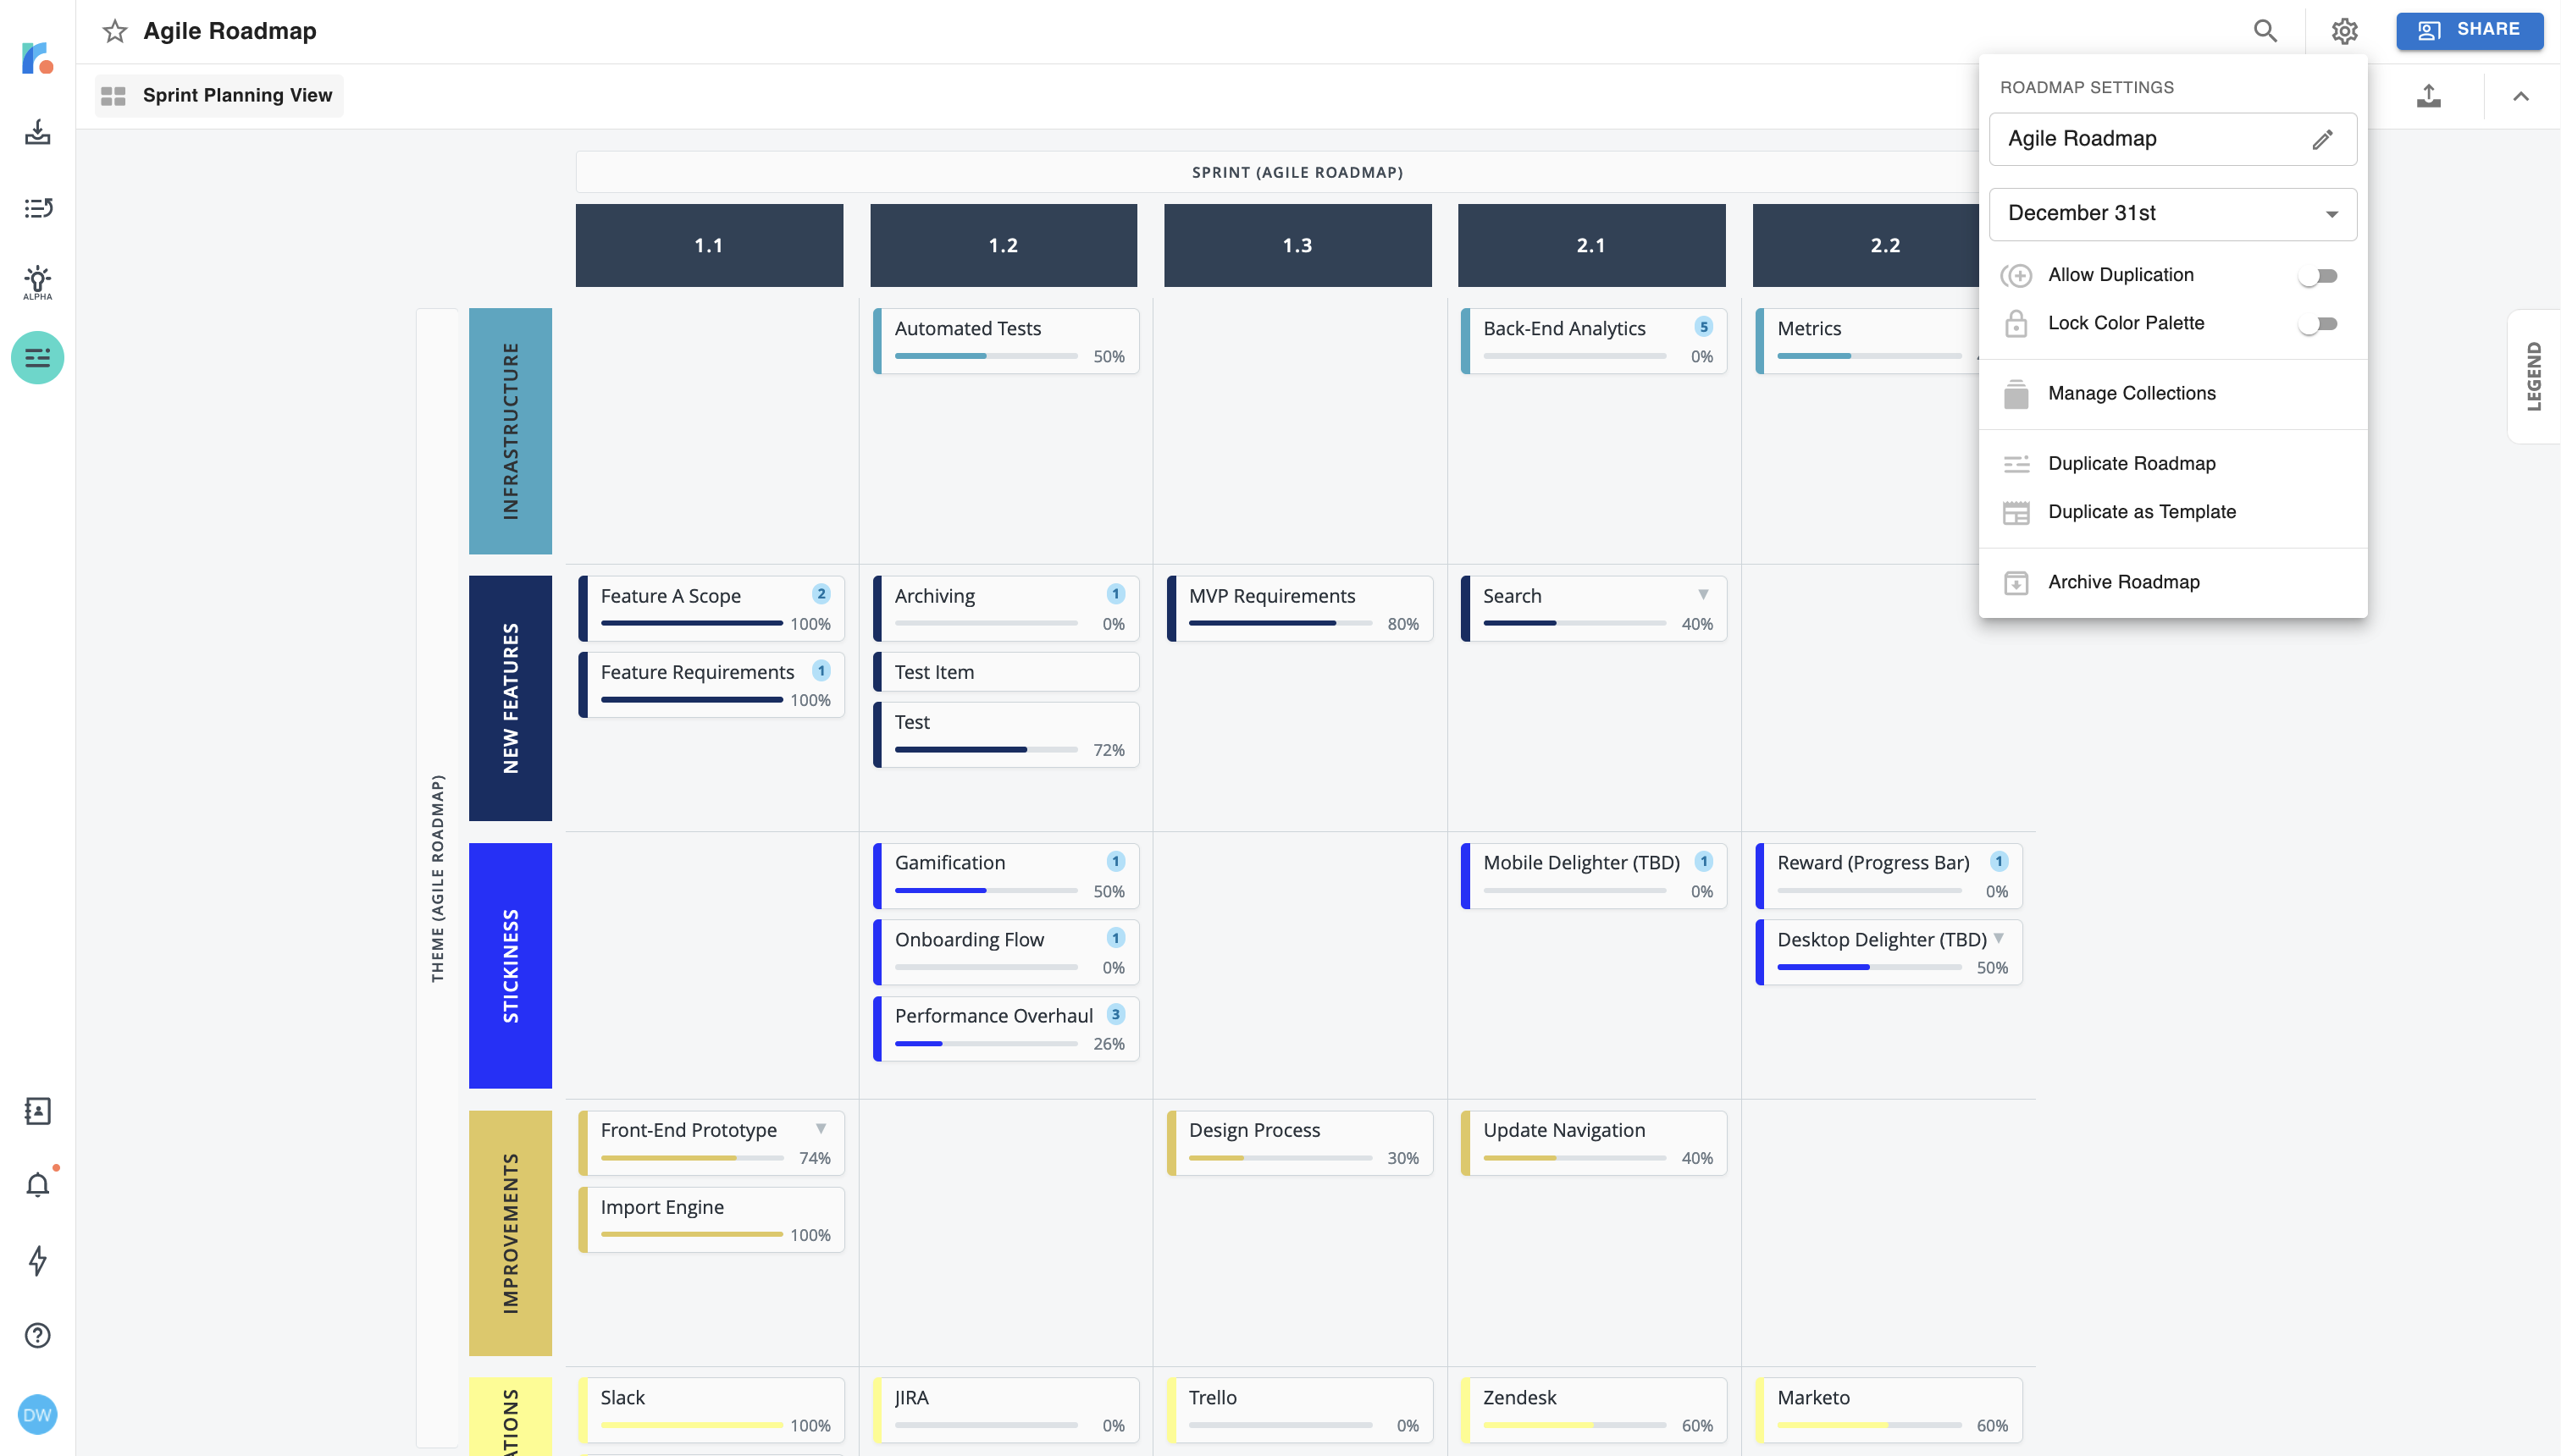This screenshot has height=1456, width=2561.
Task: Select the active roadmaps icon in sidebar
Action: 37,357
